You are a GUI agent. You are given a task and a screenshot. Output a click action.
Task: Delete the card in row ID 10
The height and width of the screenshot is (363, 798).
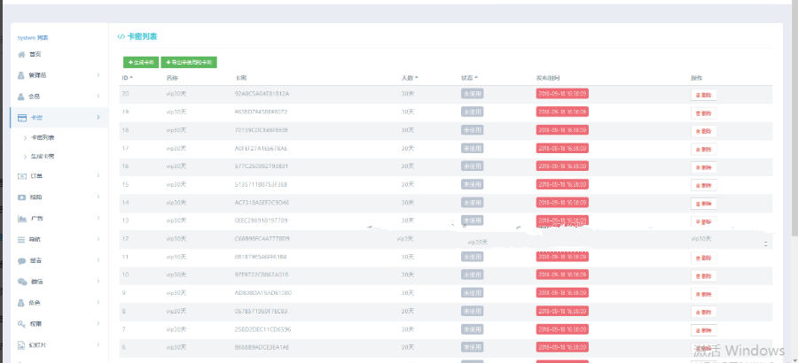tap(704, 276)
